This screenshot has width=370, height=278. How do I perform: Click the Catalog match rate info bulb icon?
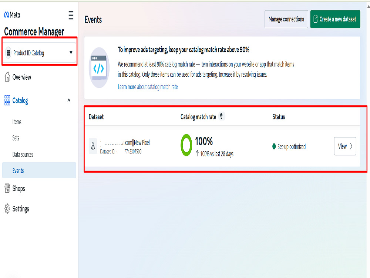pos(221,116)
